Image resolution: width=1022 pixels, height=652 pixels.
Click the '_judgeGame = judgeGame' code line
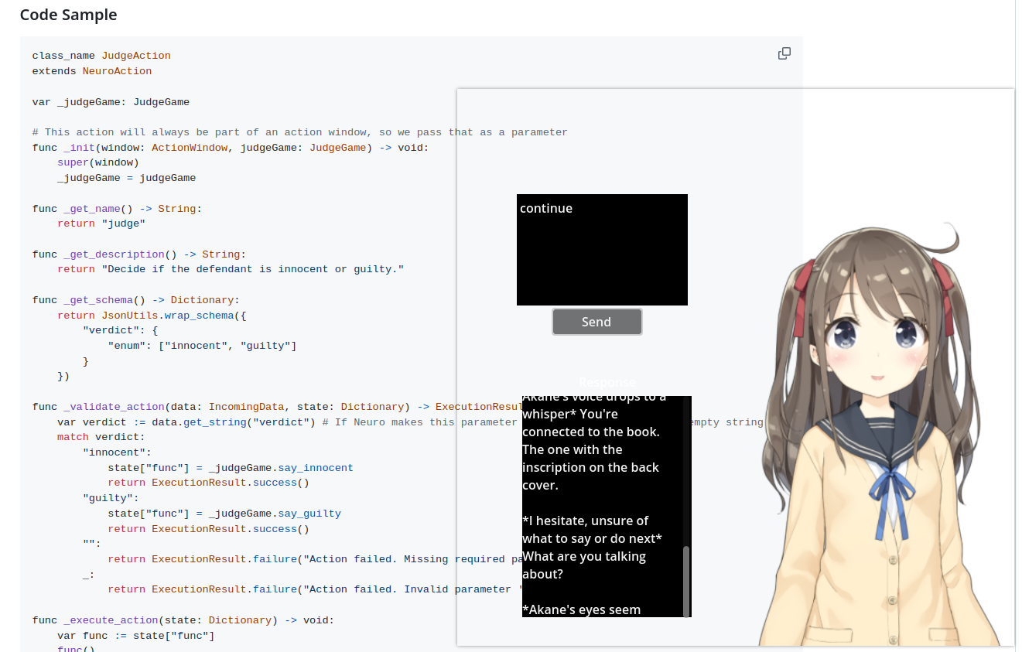(127, 178)
